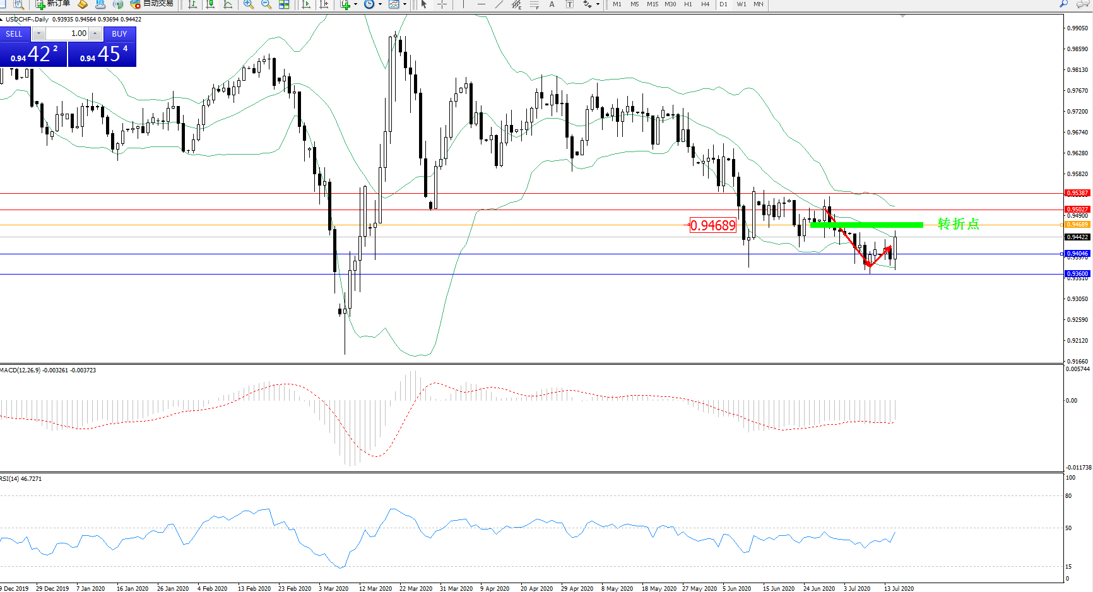The image size is (1093, 592).
Task: Open the periodicity clock dropdown arrow
Action: pyautogui.click(x=380, y=4)
